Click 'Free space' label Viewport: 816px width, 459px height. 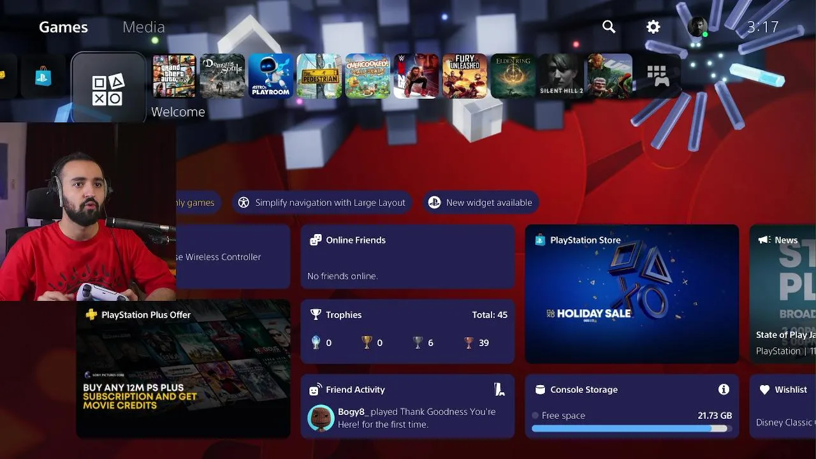(563, 415)
